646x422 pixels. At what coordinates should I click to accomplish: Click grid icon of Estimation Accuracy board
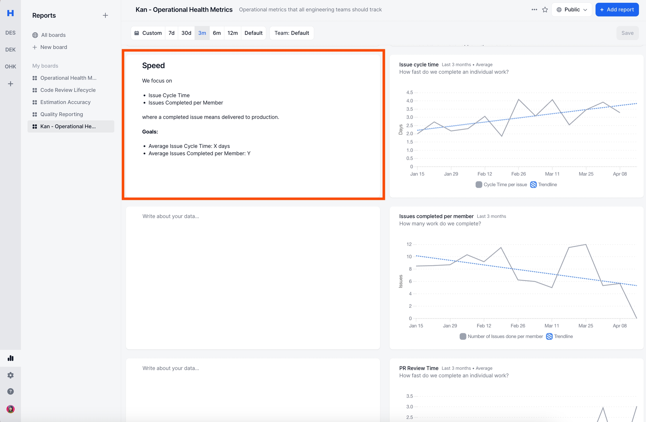coord(35,102)
